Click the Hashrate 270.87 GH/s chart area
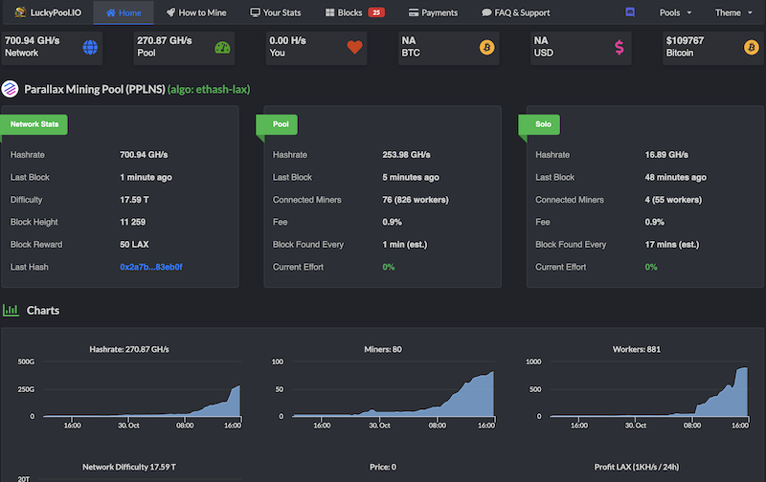766x482 pixels. pos(142,390)
